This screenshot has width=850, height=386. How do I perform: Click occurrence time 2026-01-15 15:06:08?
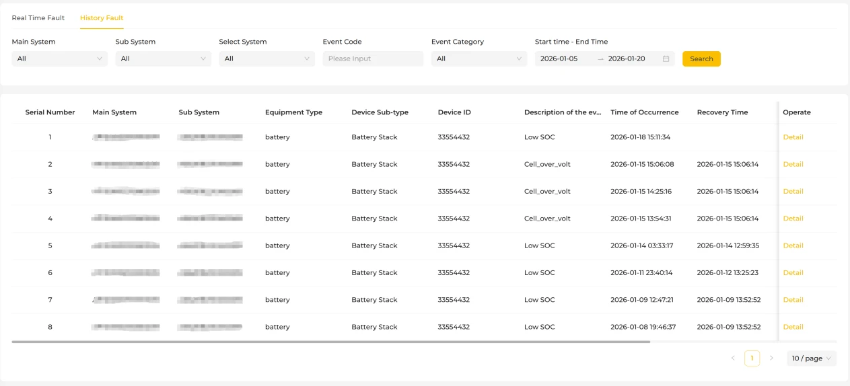642,164
